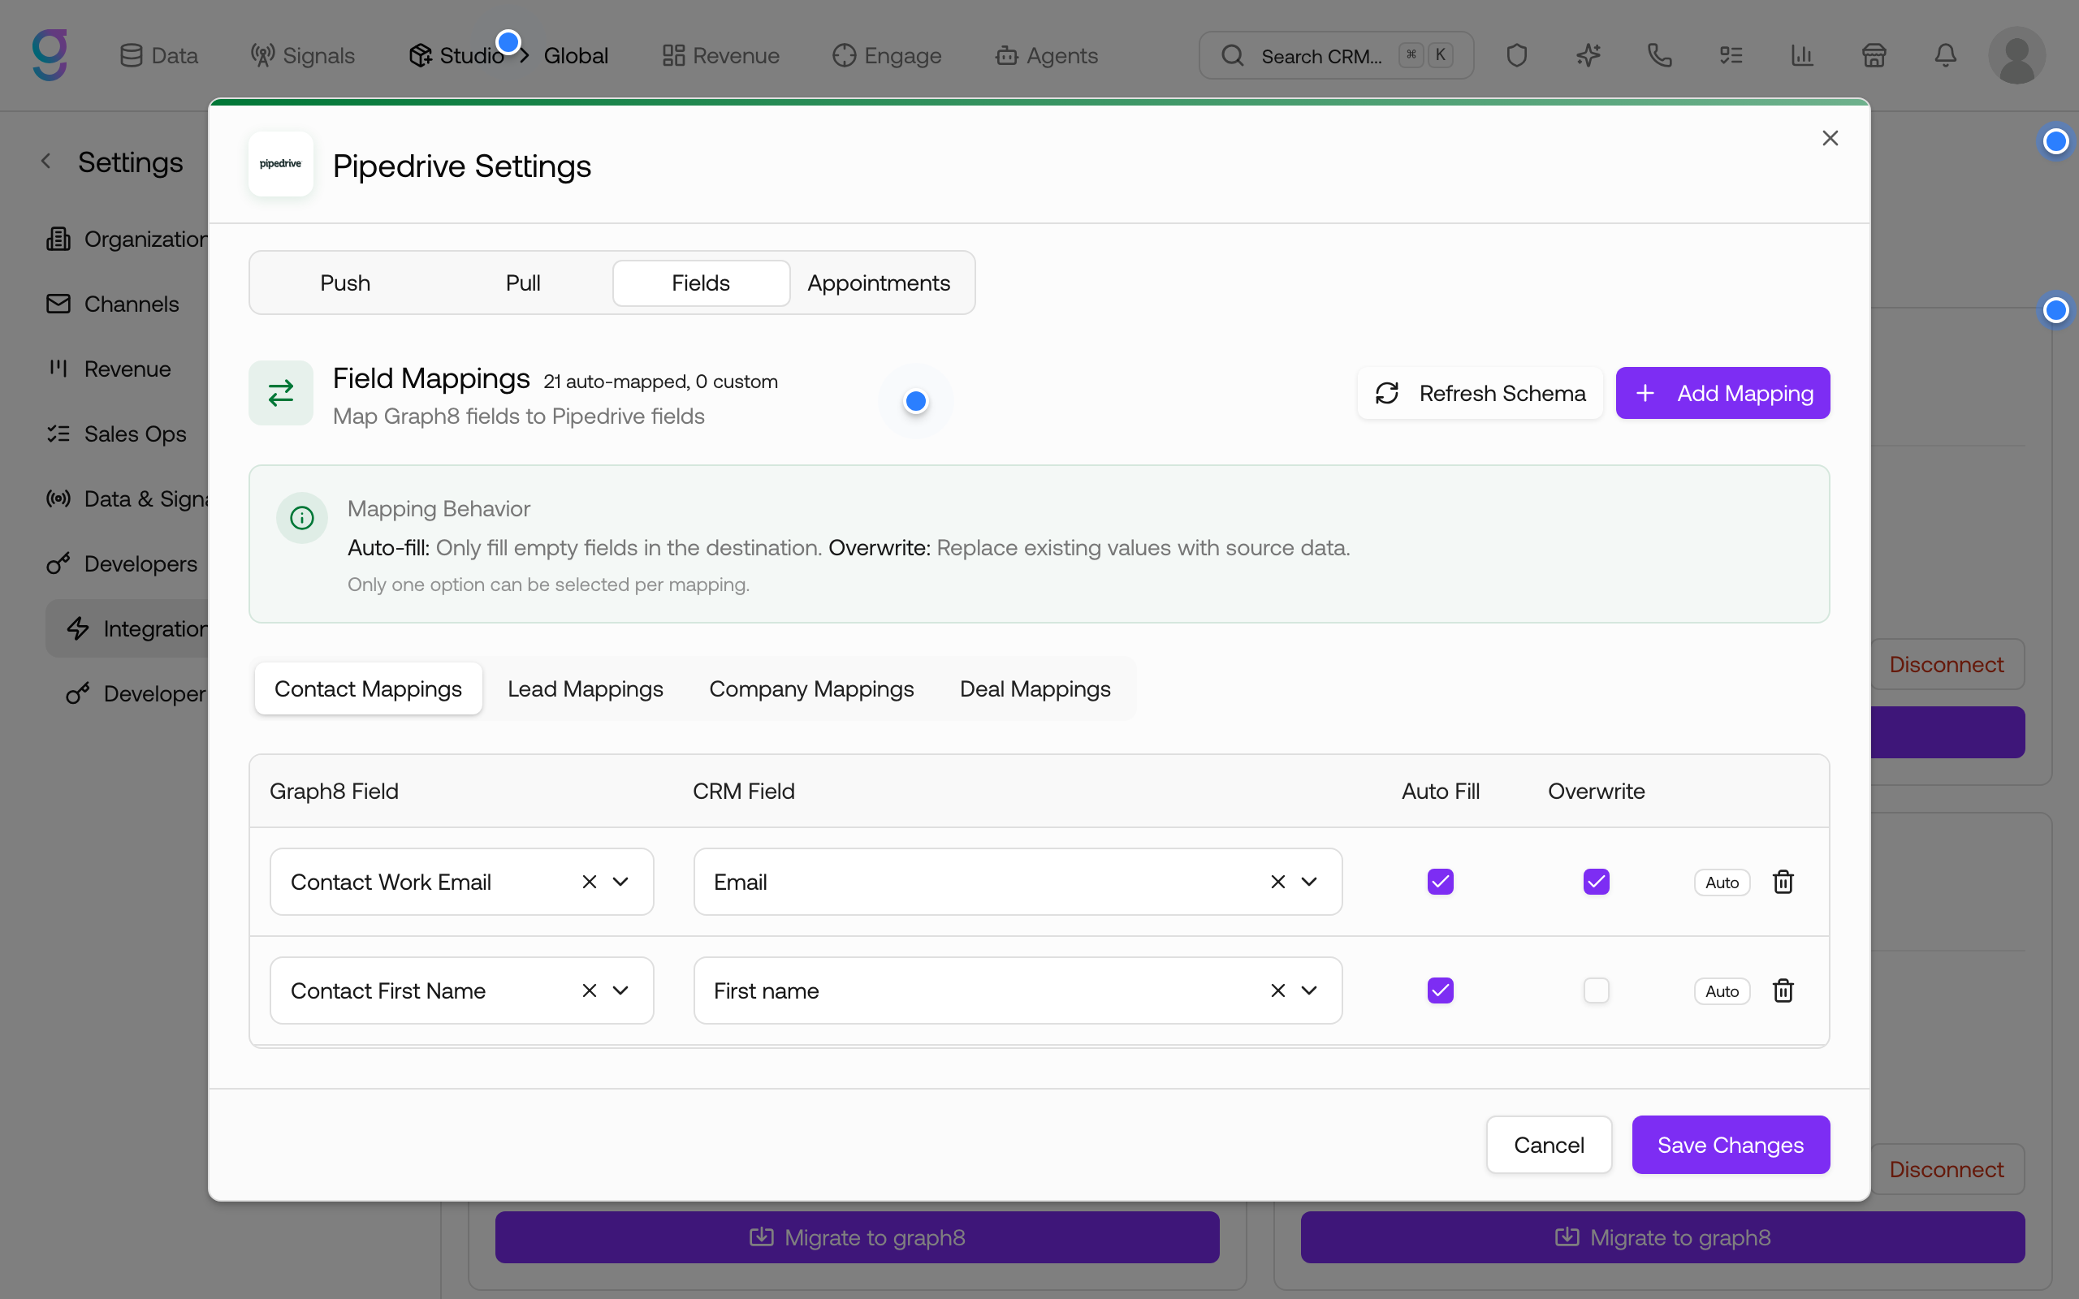Click Save Changes button
The width and height of the screenshot is (2079, 1299).
(1731, 1145)
